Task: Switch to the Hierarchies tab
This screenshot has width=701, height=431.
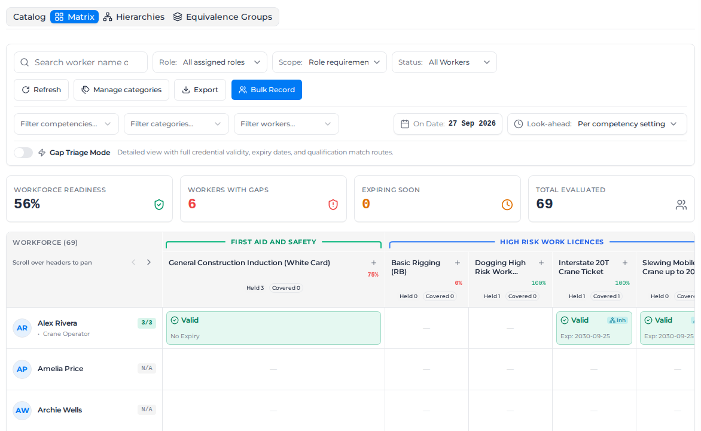Action: (133, 17)
